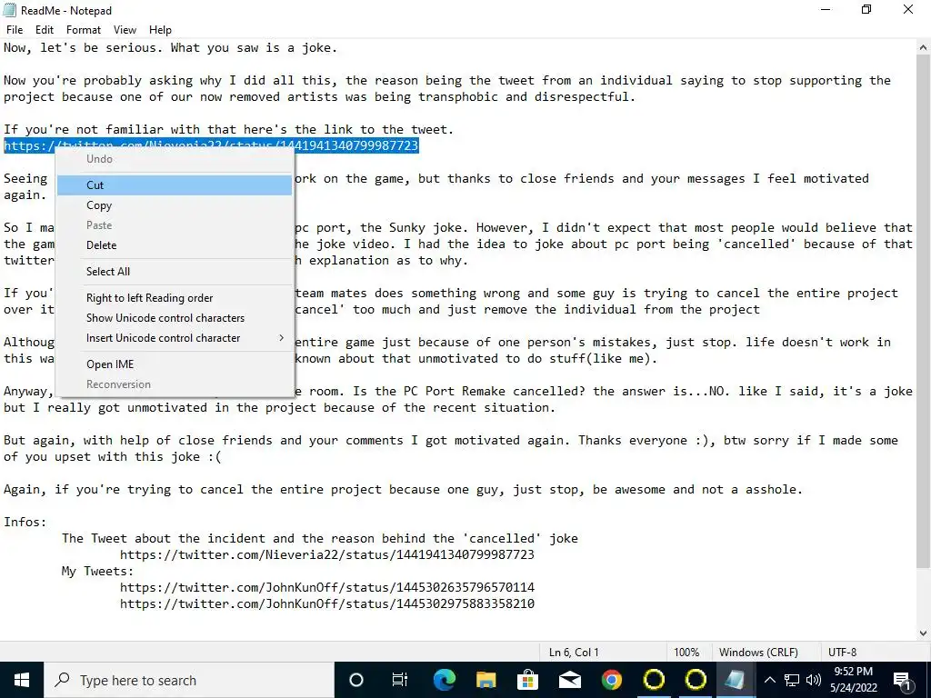Open Cortana circle icon on taskbar
The width and height of the screenshot is (931, 698).
point(355,680)
